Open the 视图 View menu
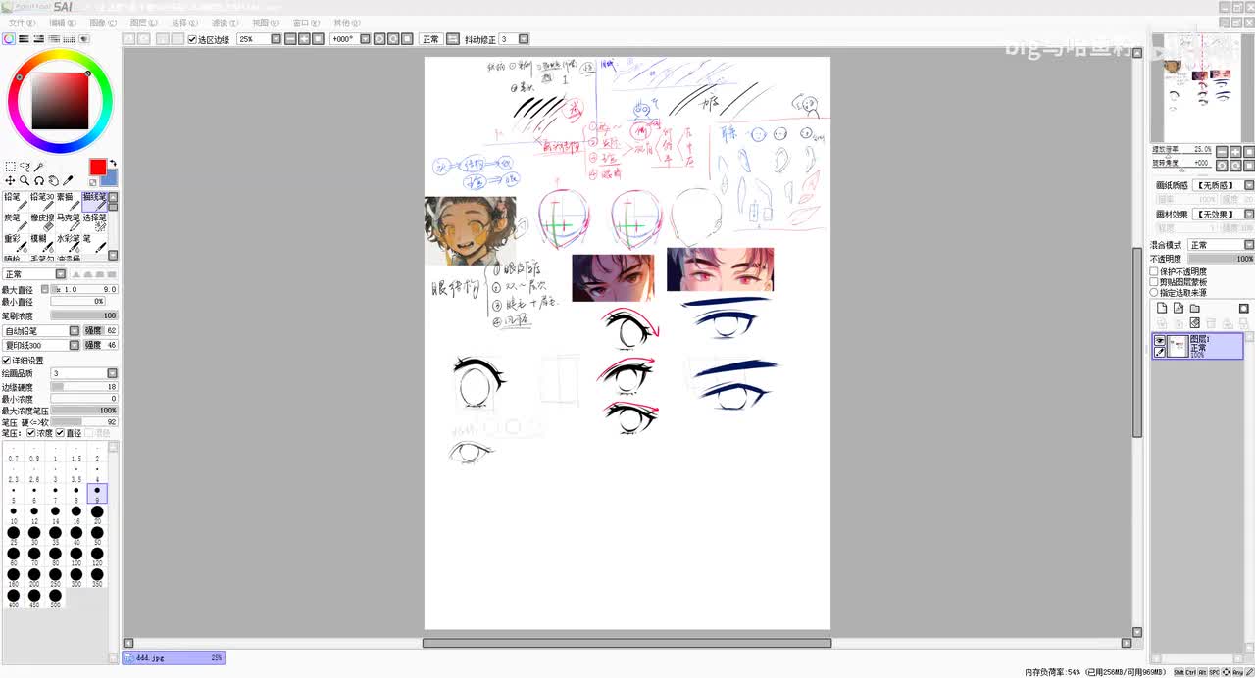 (265, 23)
